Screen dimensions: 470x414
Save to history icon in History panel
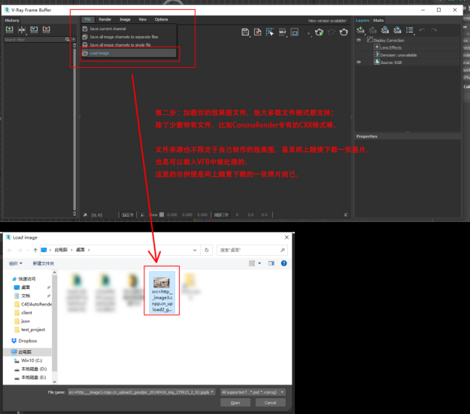[10, 29]
